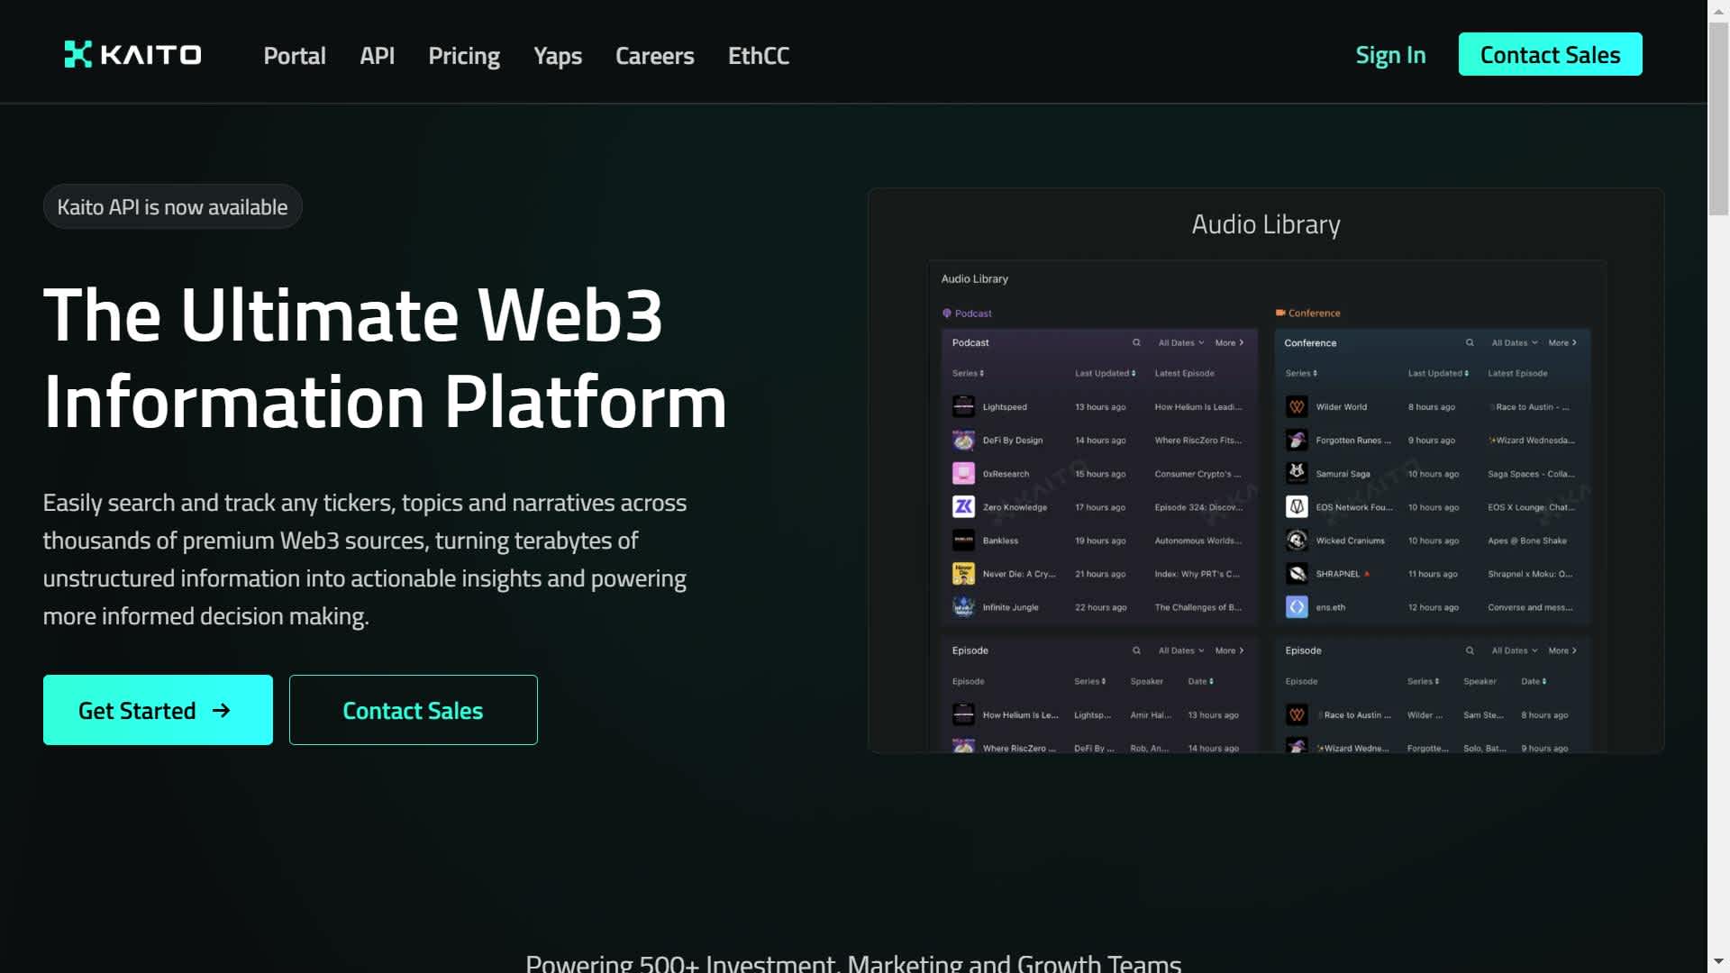This screenshot has width=1730, height=973.
Task: Click the outlined Contact Sales hero button
Action: tap(413, 710)
